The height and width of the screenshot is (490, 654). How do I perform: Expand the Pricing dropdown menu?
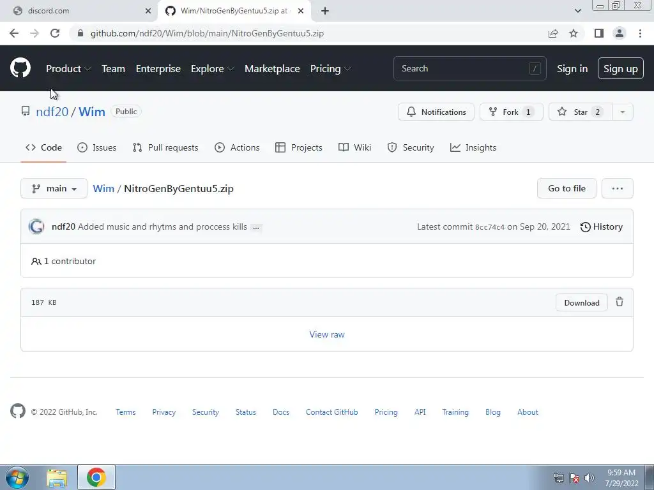click(330, 68)
